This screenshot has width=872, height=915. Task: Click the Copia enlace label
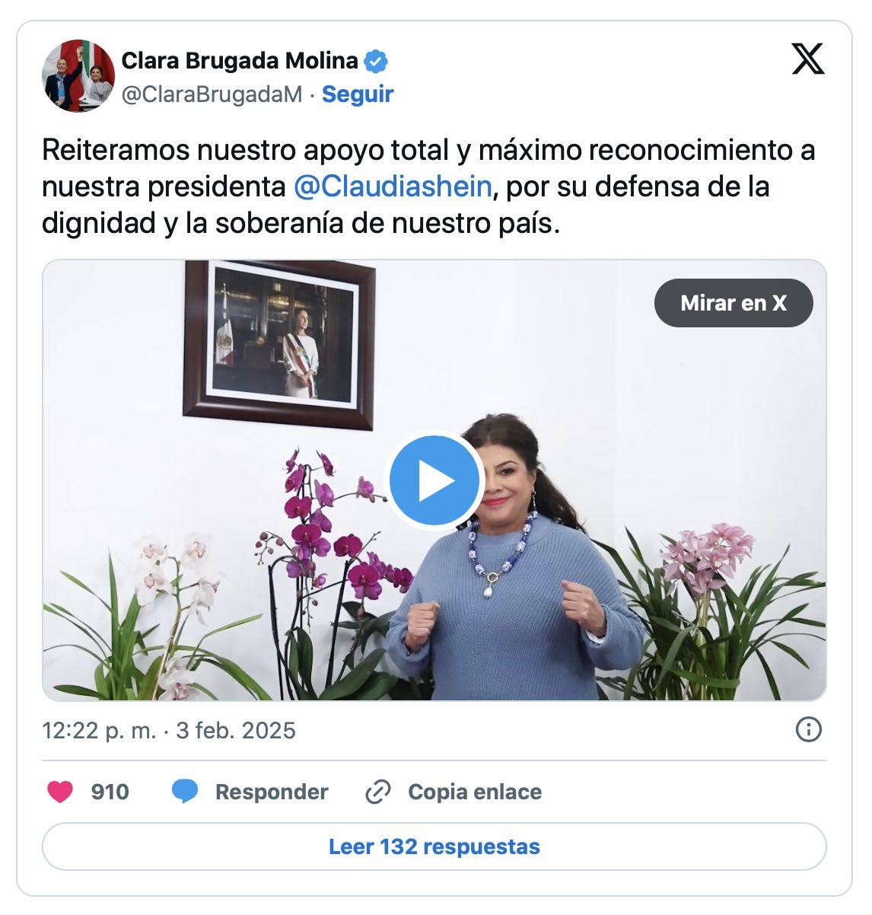pos(475,792)
